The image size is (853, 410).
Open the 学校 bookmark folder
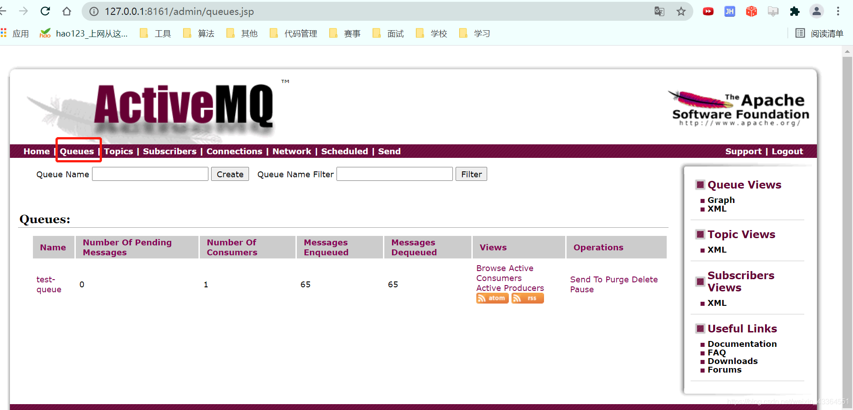432,33
